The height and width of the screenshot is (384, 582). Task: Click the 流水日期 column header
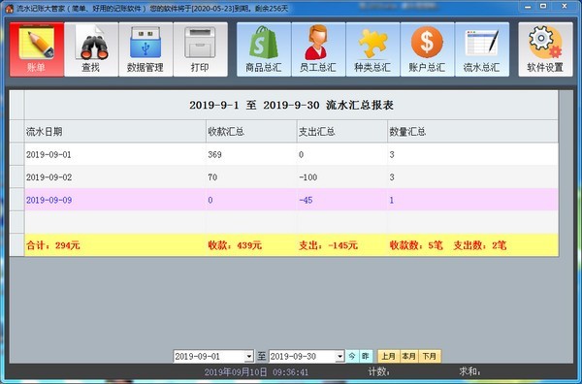115,131
